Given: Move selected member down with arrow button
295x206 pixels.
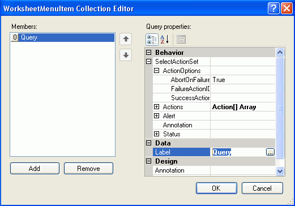Looking at the screenshot, I should point(126,55).
